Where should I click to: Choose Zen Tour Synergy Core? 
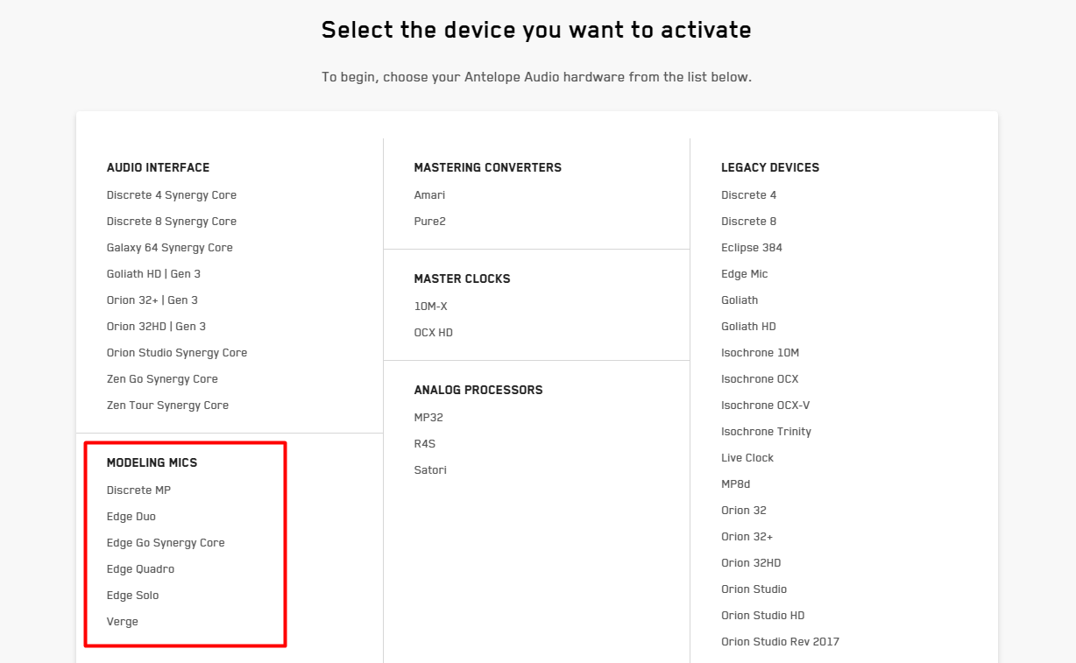(167, 406)
